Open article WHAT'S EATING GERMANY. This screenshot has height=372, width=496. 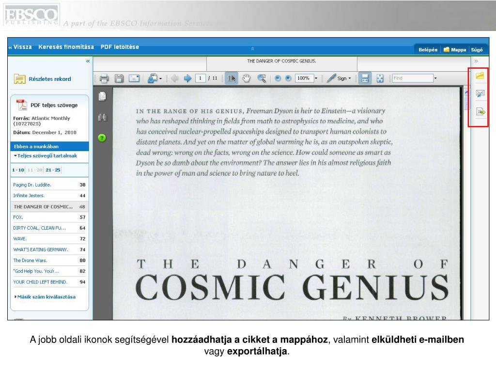(x=41, y=249)
